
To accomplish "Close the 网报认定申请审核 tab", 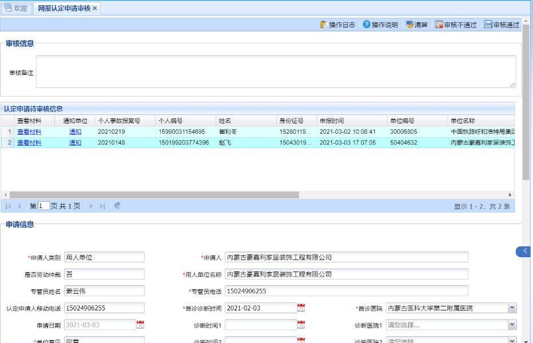I will point(95,8).
